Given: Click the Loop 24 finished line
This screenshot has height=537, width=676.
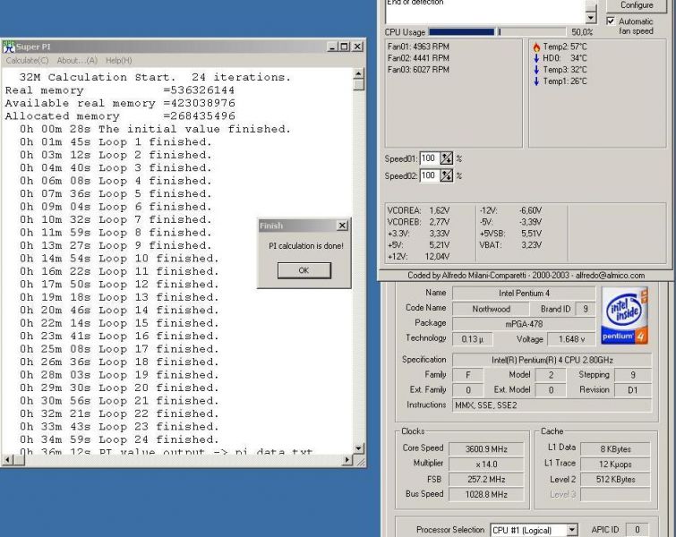Looking at the screenshot, I should click(119, 439).
